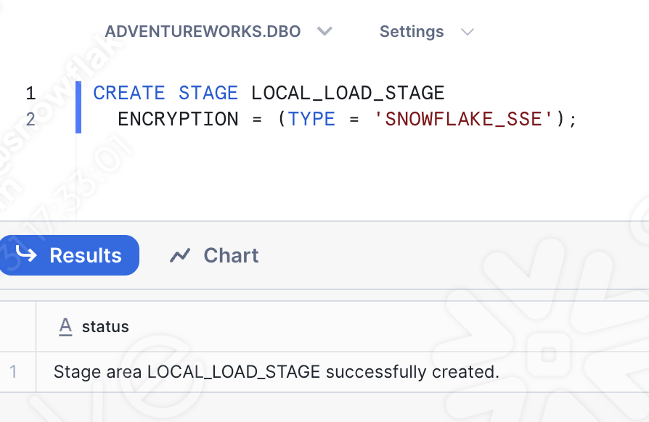Select row 1 in the results grid

tap(17, 371)
